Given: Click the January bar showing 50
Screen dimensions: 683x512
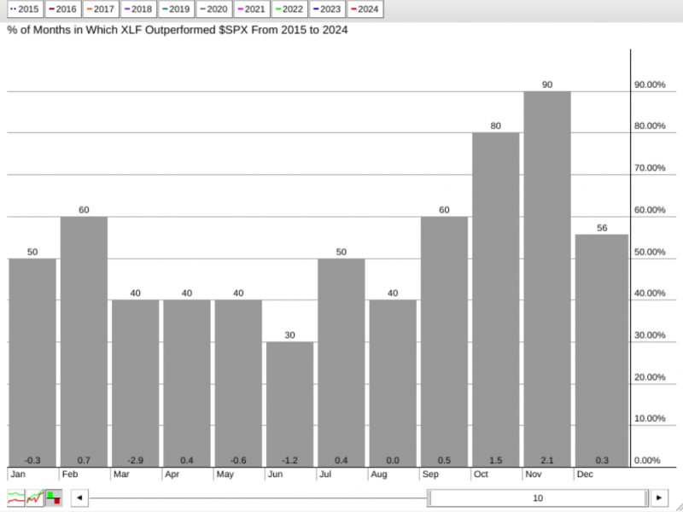Looking at the screenshot, I should (x=32, y=363).
